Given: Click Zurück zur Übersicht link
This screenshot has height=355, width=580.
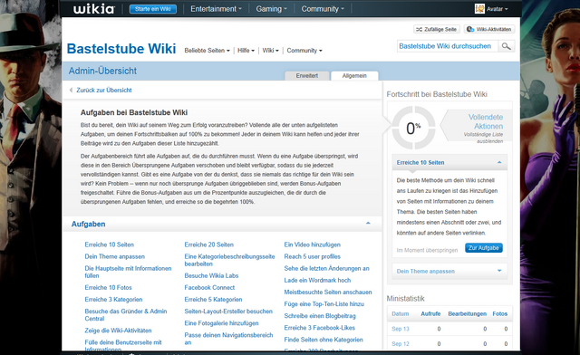Looking at the screenshot, I should point(104,90).
